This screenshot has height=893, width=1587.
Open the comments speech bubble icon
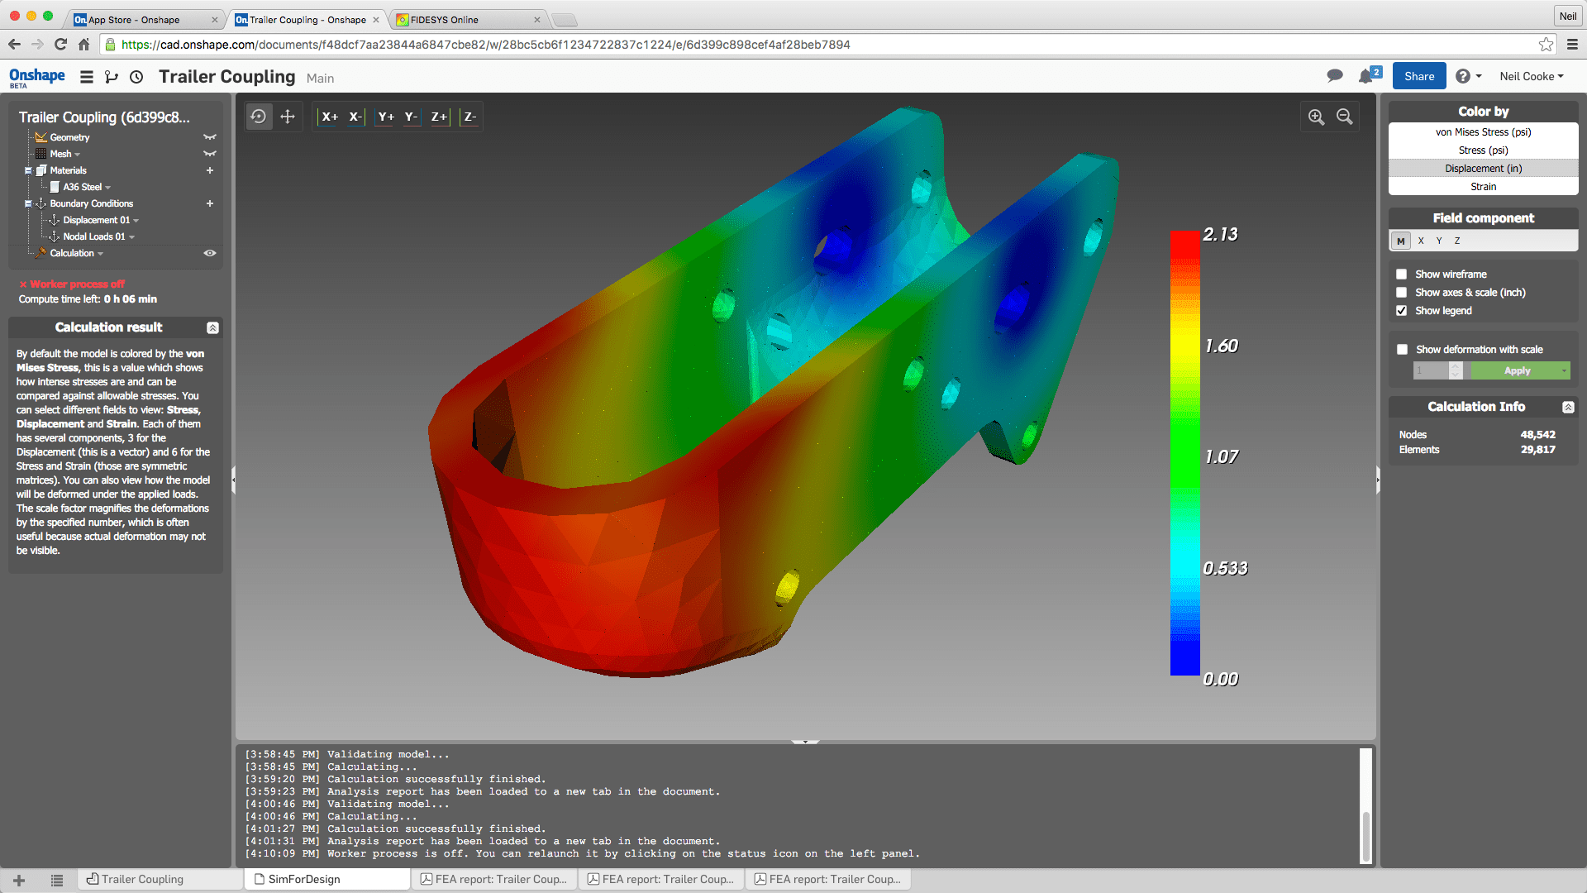coord(1334,76)
